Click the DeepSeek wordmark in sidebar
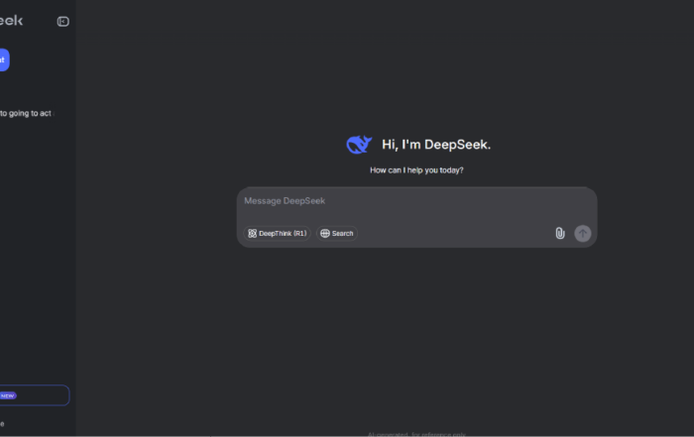The height and width of the screenshot is (437, 694). click(12, 21)
